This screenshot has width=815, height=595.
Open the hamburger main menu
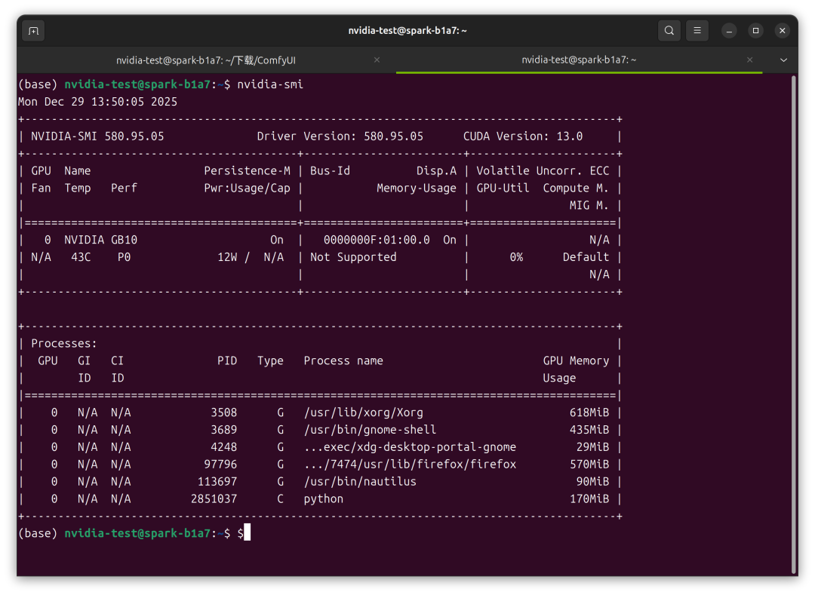697,31
